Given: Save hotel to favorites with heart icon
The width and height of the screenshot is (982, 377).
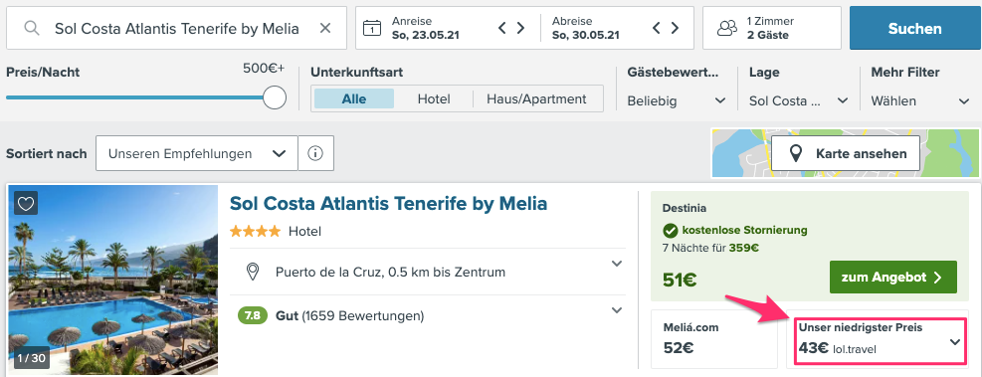Looking at the screenshot, I should pyautogui.click(x=26, y=203).
